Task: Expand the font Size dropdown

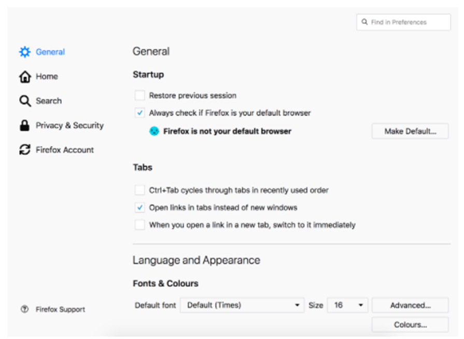Action: click(347, 305)
